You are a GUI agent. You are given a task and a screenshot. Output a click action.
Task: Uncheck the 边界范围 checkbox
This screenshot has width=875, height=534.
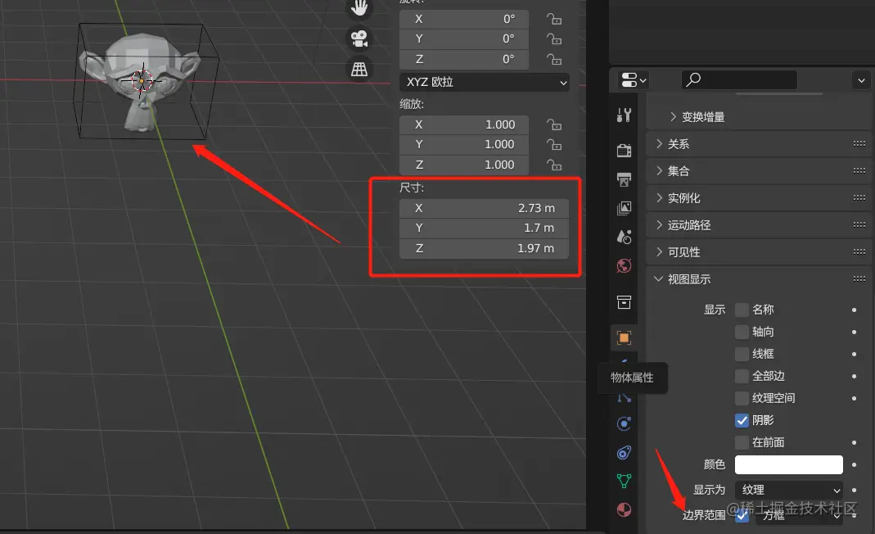pyautogui.click(x=742, y=515)
